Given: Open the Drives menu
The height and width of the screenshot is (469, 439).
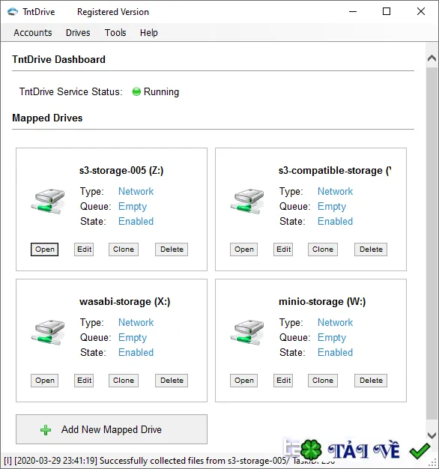Looking at the screenshot, I should pos(78,32).
